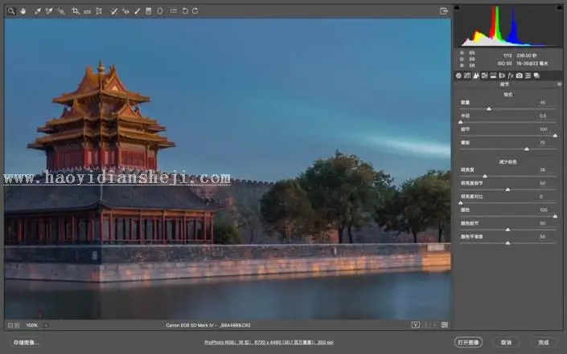Screen dimensions: 567x354
Task: Click the 打开图像 open image button
Action: 468,343
